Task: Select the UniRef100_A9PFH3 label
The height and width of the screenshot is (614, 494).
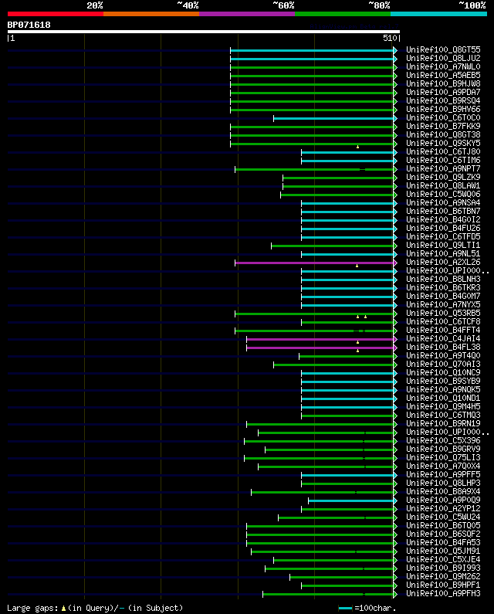Action: pos(443,594)
